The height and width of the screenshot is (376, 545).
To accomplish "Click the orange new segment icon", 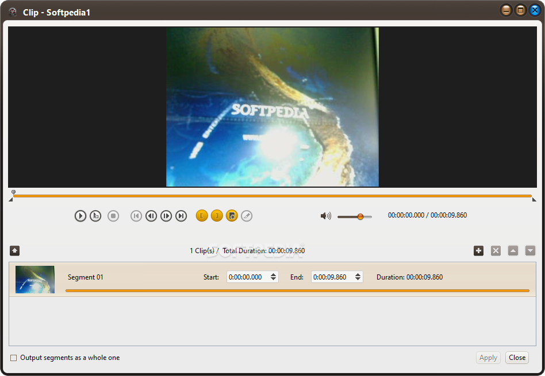I will [x=232, y=216].
